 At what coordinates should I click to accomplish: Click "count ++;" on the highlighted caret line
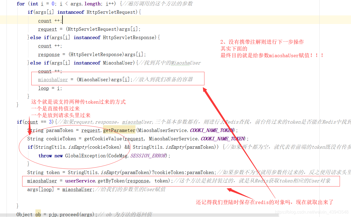[50, 21]
